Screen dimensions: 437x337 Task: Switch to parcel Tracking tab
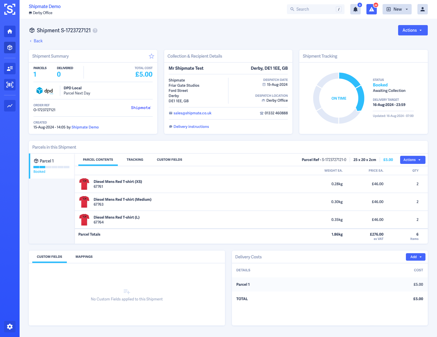(135, 160)
